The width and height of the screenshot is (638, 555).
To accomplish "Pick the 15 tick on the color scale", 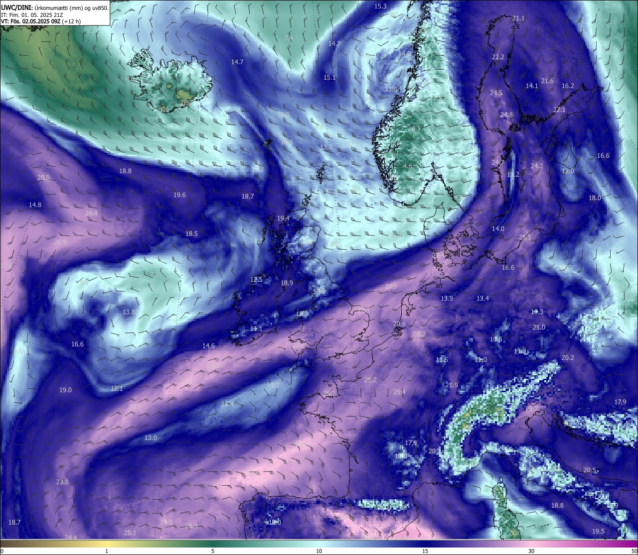I will [x=425, y=551].
